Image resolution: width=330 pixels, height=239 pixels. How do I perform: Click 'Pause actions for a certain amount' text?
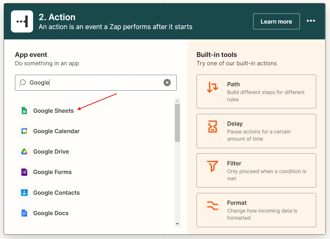(259, 135)
